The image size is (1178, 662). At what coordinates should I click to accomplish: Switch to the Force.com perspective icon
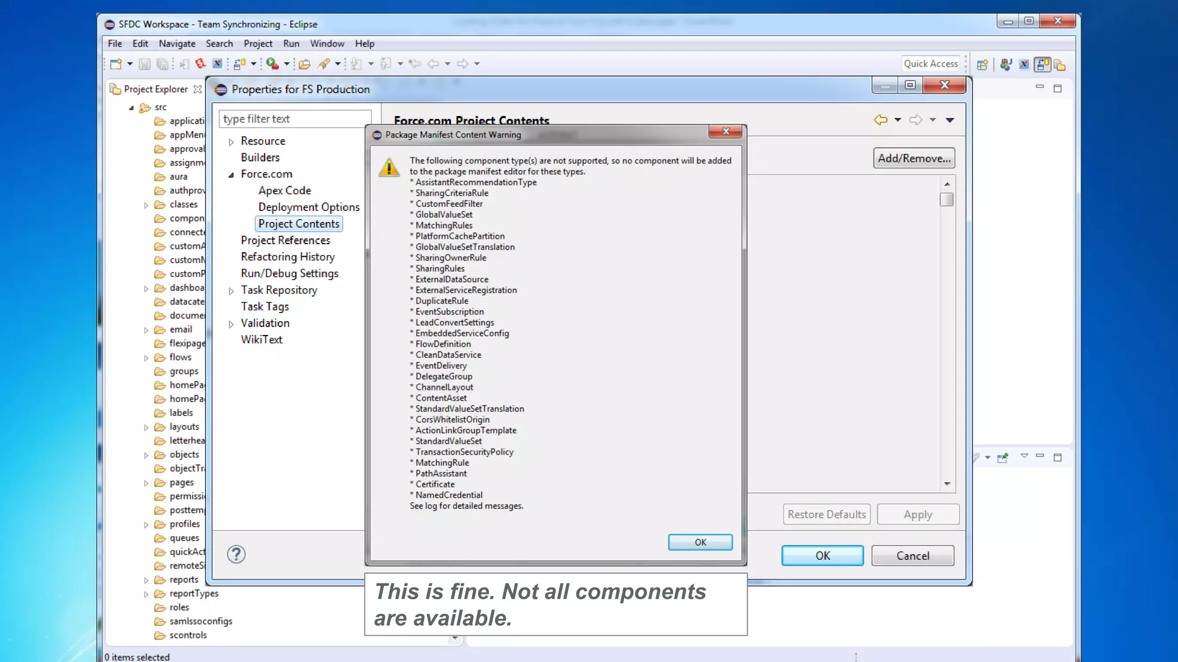point(1024,64)
